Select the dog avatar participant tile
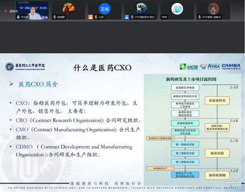This screenshot has width=245, height=192. point(141,11)
